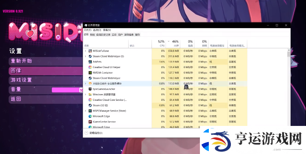Viewport: 306px width, 154px height.
Task: Open the 查看(V) menu
Action: [107, 30]
